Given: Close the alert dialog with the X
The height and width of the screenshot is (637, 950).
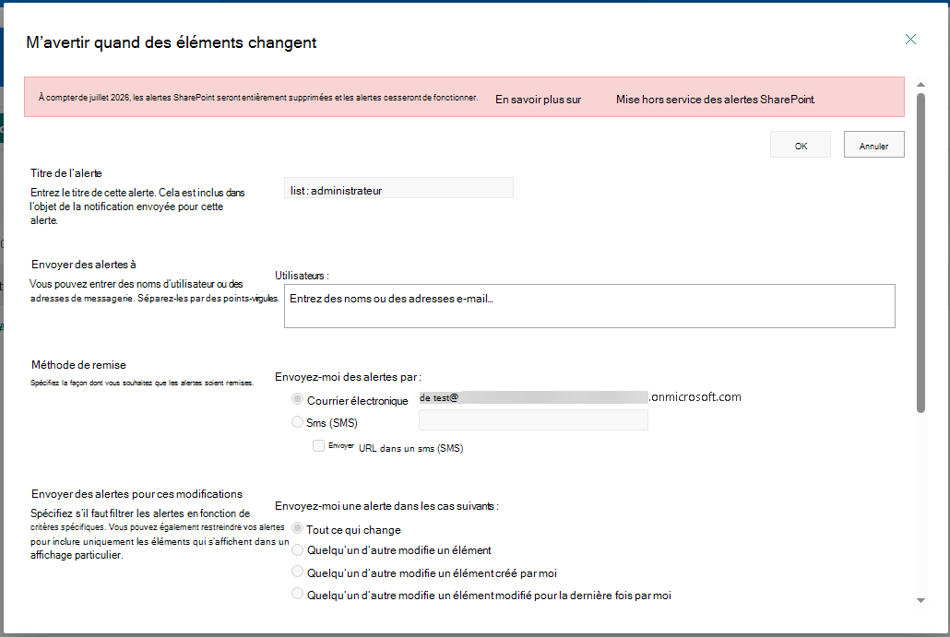Looking at the screenshot, I should click(910, 40).
